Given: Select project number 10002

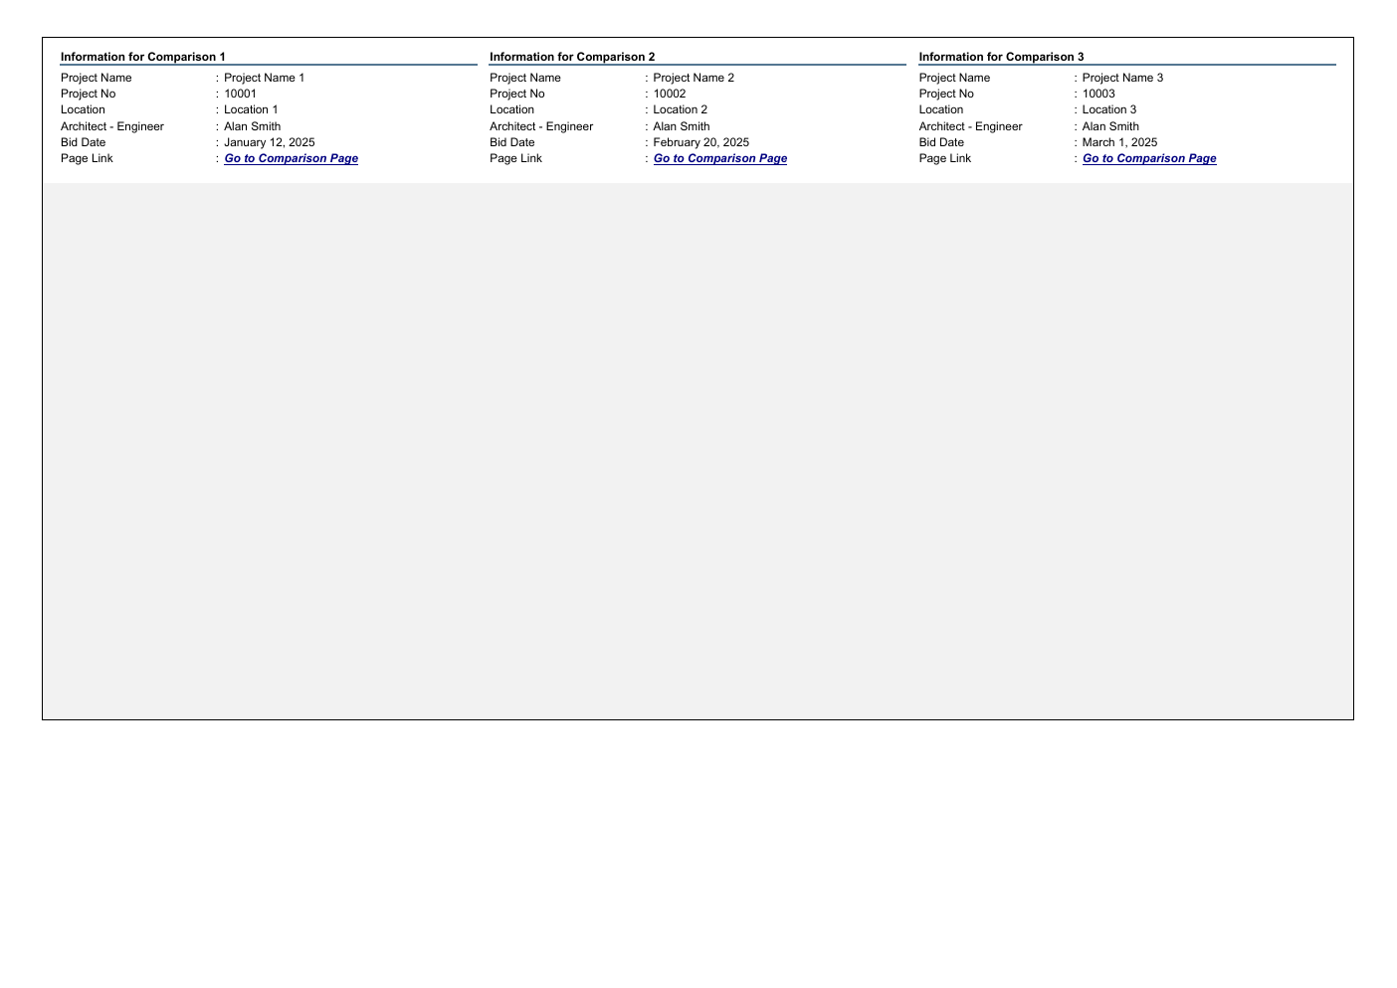Looking at the screenshot, I should [670, 95].
